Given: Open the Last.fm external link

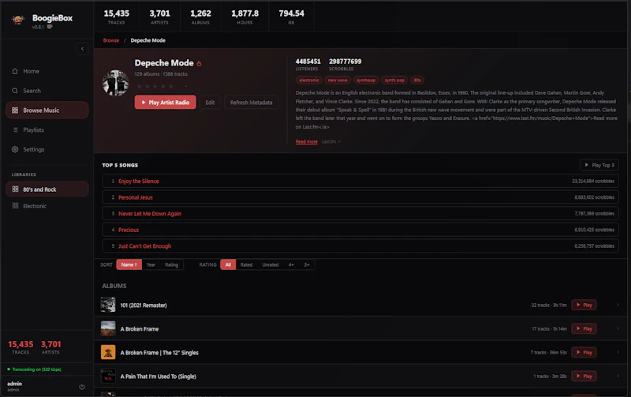Looking at the screenshot, I should click(x=330, y=142).
